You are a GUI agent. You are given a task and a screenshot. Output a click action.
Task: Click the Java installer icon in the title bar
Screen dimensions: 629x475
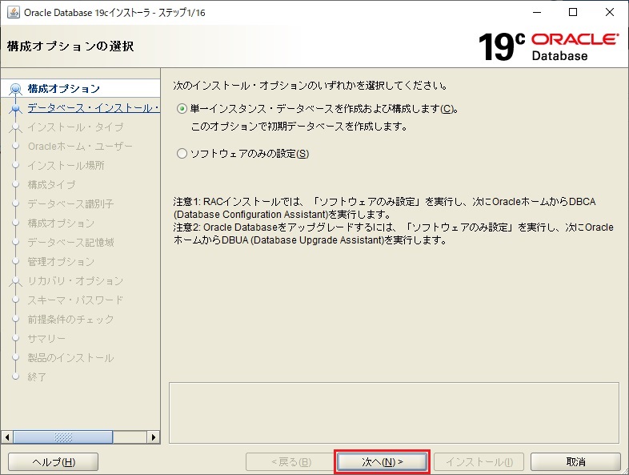point(14,13)
